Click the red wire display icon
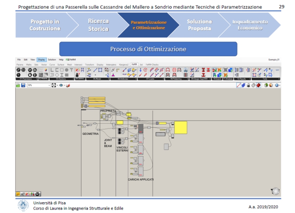This screenshot has width=295, height=213. pyautogui.click(x=239, y=85)
